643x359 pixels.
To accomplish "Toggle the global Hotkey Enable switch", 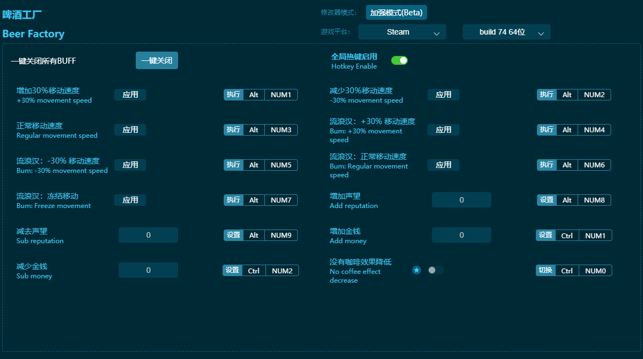I will pos(400,60).
